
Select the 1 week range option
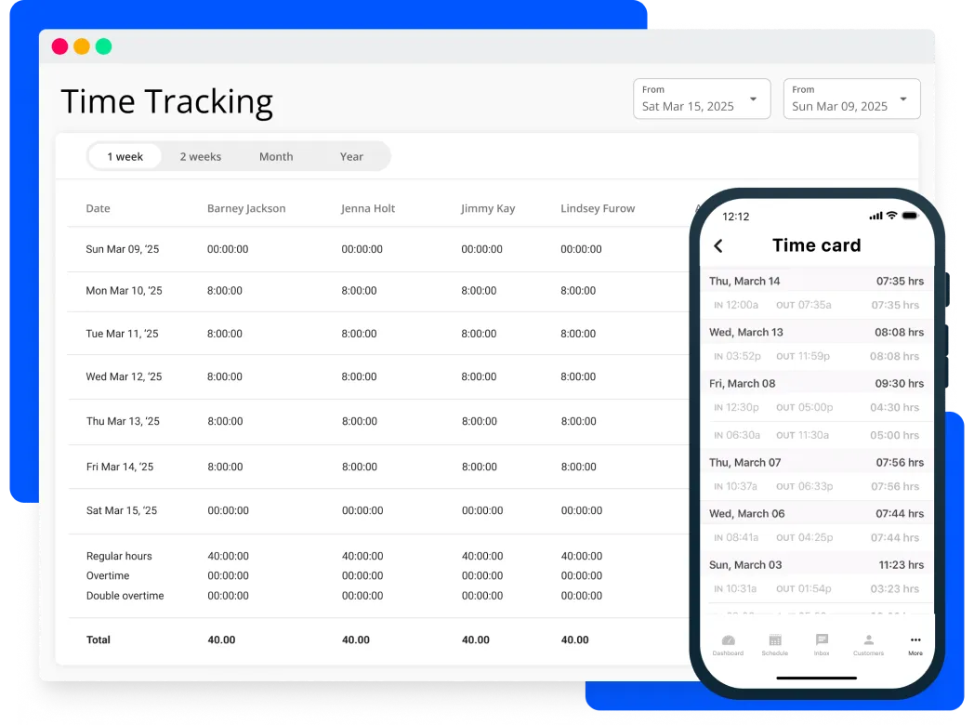(125, 156)
